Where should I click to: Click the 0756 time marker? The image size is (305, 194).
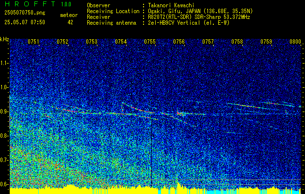click(179, 42)
